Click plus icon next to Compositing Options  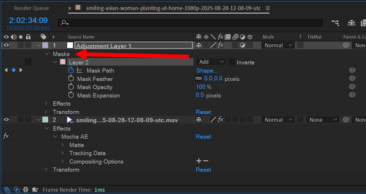(x=199, y=161)
